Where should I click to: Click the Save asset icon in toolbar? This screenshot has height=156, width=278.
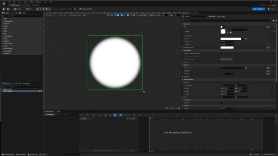3,9
